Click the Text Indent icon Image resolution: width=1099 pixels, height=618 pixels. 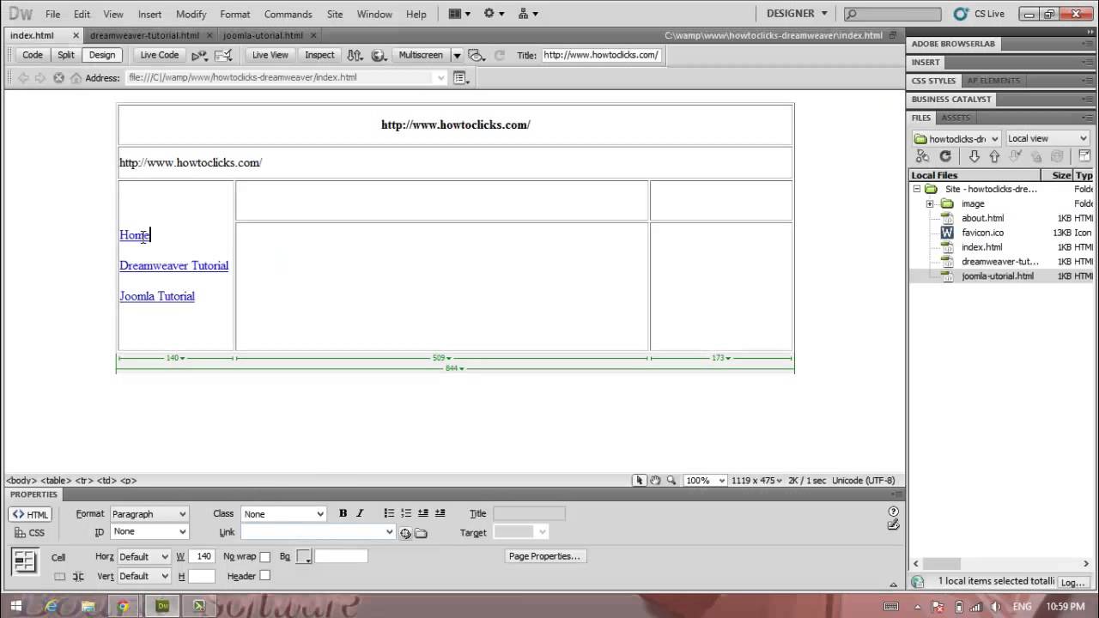440,513
